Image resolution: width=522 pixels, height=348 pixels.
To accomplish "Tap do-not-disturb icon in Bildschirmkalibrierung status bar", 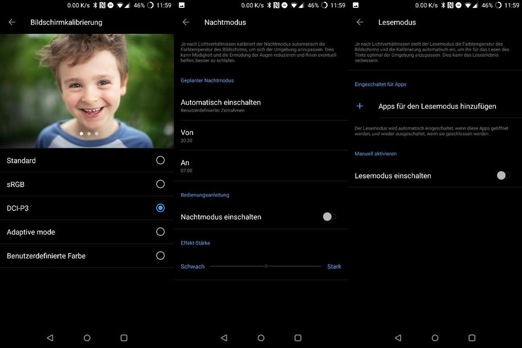I will 111,5.
